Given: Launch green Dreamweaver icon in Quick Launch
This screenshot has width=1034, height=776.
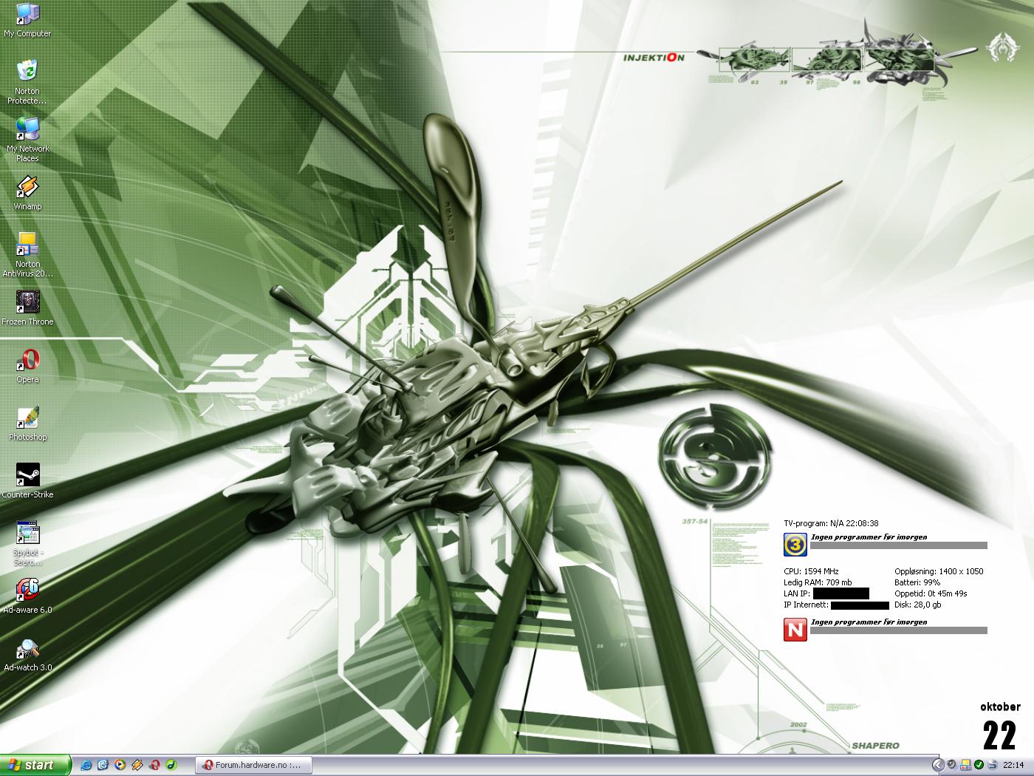Looking at the screenshot, I should 171,765.
